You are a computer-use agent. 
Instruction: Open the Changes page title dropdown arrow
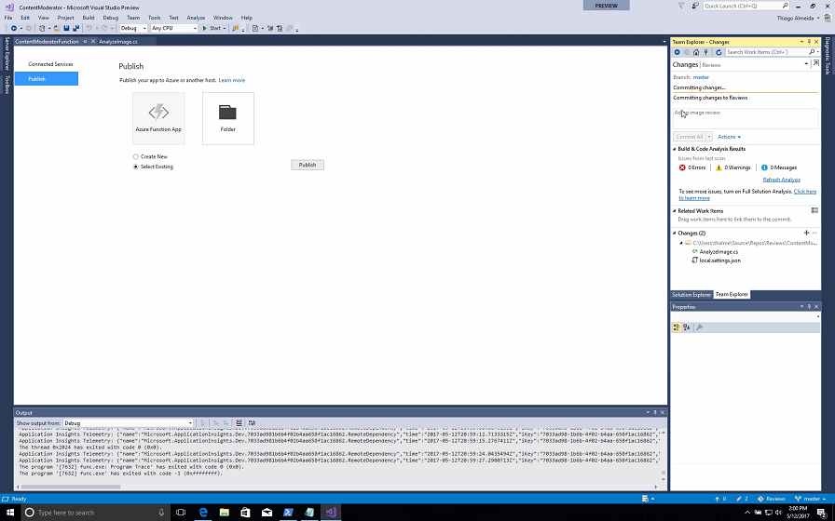point(806,64)
